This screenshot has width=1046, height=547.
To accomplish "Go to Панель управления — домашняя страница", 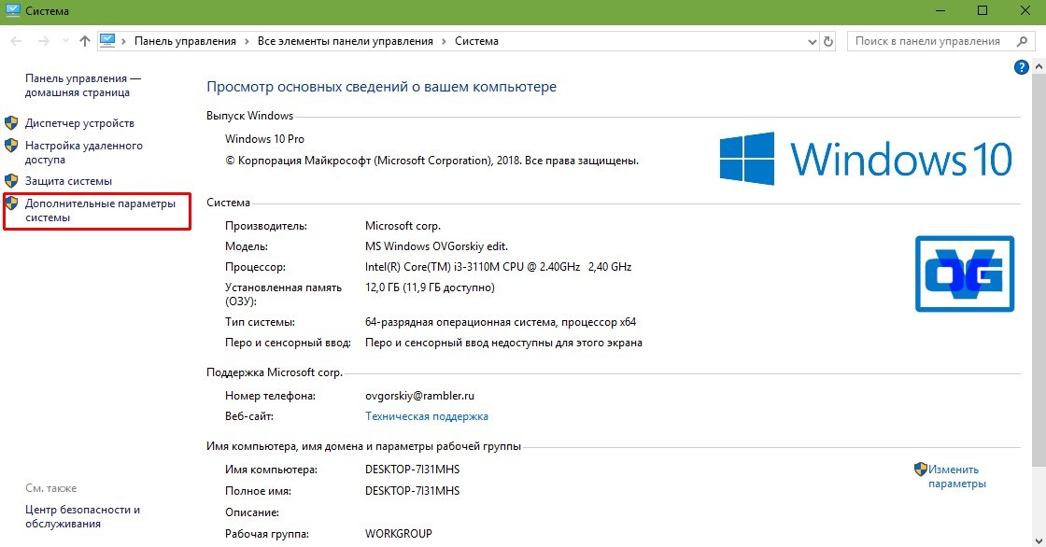I will [83, 85].
